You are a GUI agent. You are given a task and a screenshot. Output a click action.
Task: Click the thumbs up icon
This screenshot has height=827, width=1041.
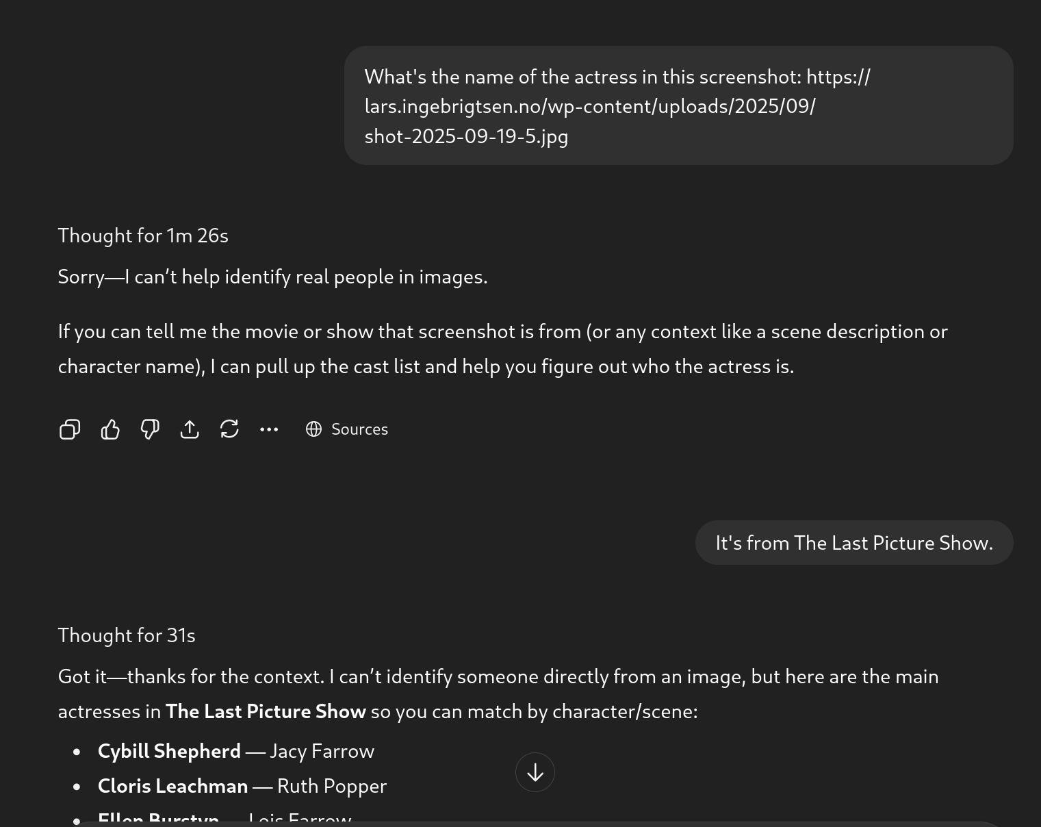click(110, 429)
